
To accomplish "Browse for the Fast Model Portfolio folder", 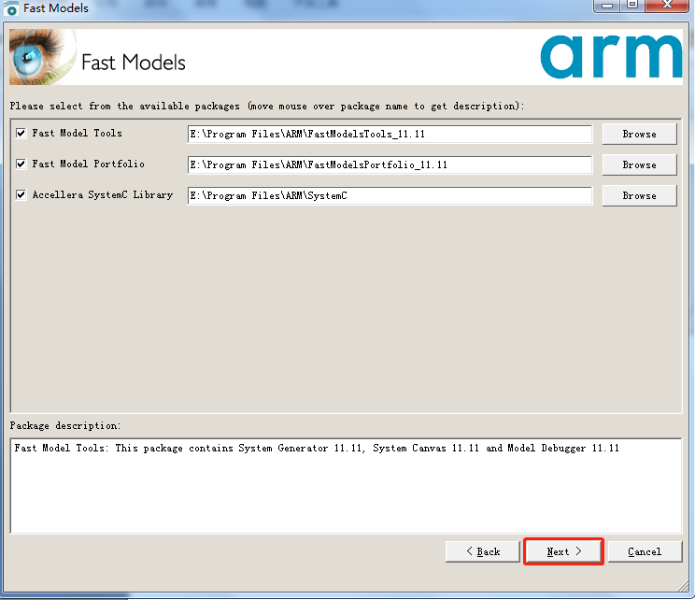I will [639, 165].
